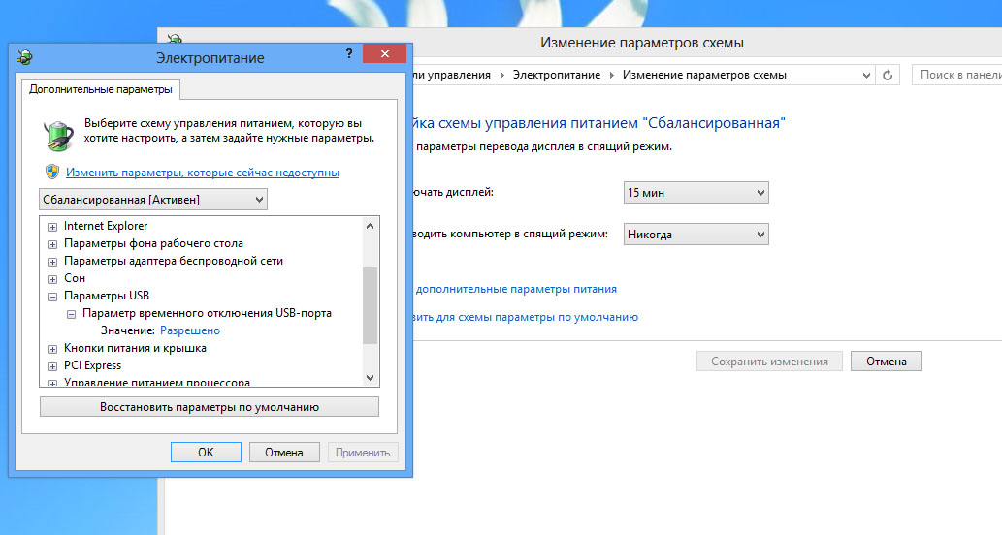Click the shield icon beside Изменить параметры link
1002x535 pixels.
(52, 172)
